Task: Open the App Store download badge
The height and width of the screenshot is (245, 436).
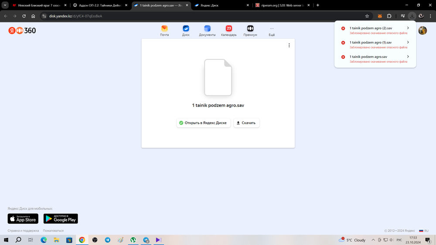Action: pyautogui.click(x=23, y=219)
